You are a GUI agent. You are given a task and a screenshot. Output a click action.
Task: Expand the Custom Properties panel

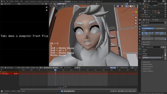click(148, 71)
